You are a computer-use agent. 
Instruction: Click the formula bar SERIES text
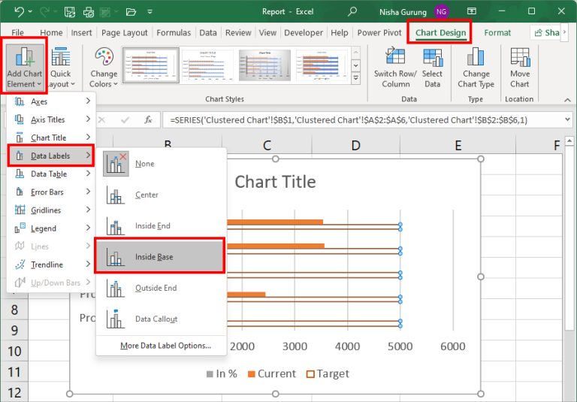tap(349, 120)
